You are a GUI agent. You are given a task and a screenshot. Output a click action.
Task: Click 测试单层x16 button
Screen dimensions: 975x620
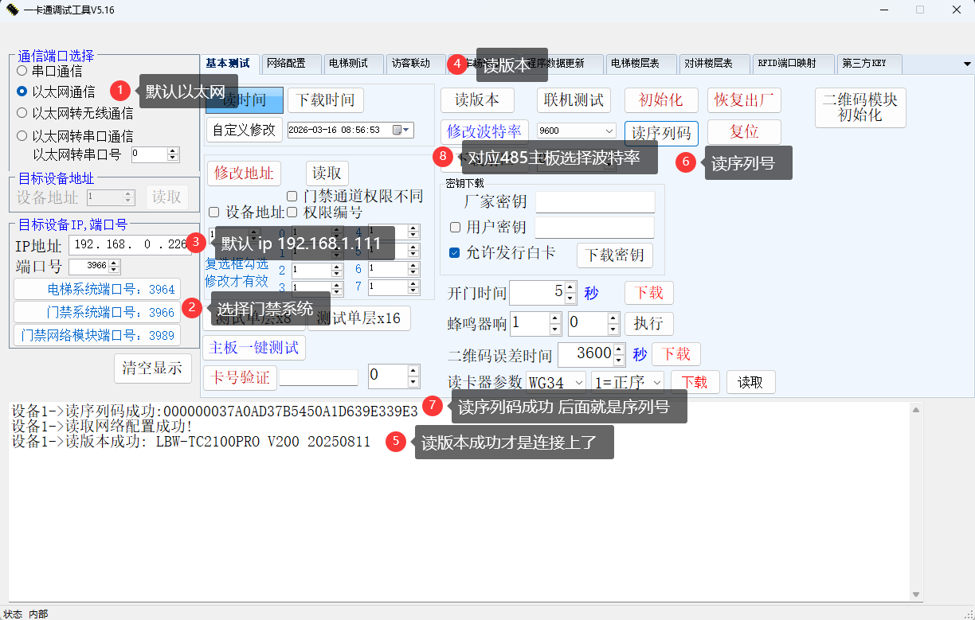click(358, 318)
